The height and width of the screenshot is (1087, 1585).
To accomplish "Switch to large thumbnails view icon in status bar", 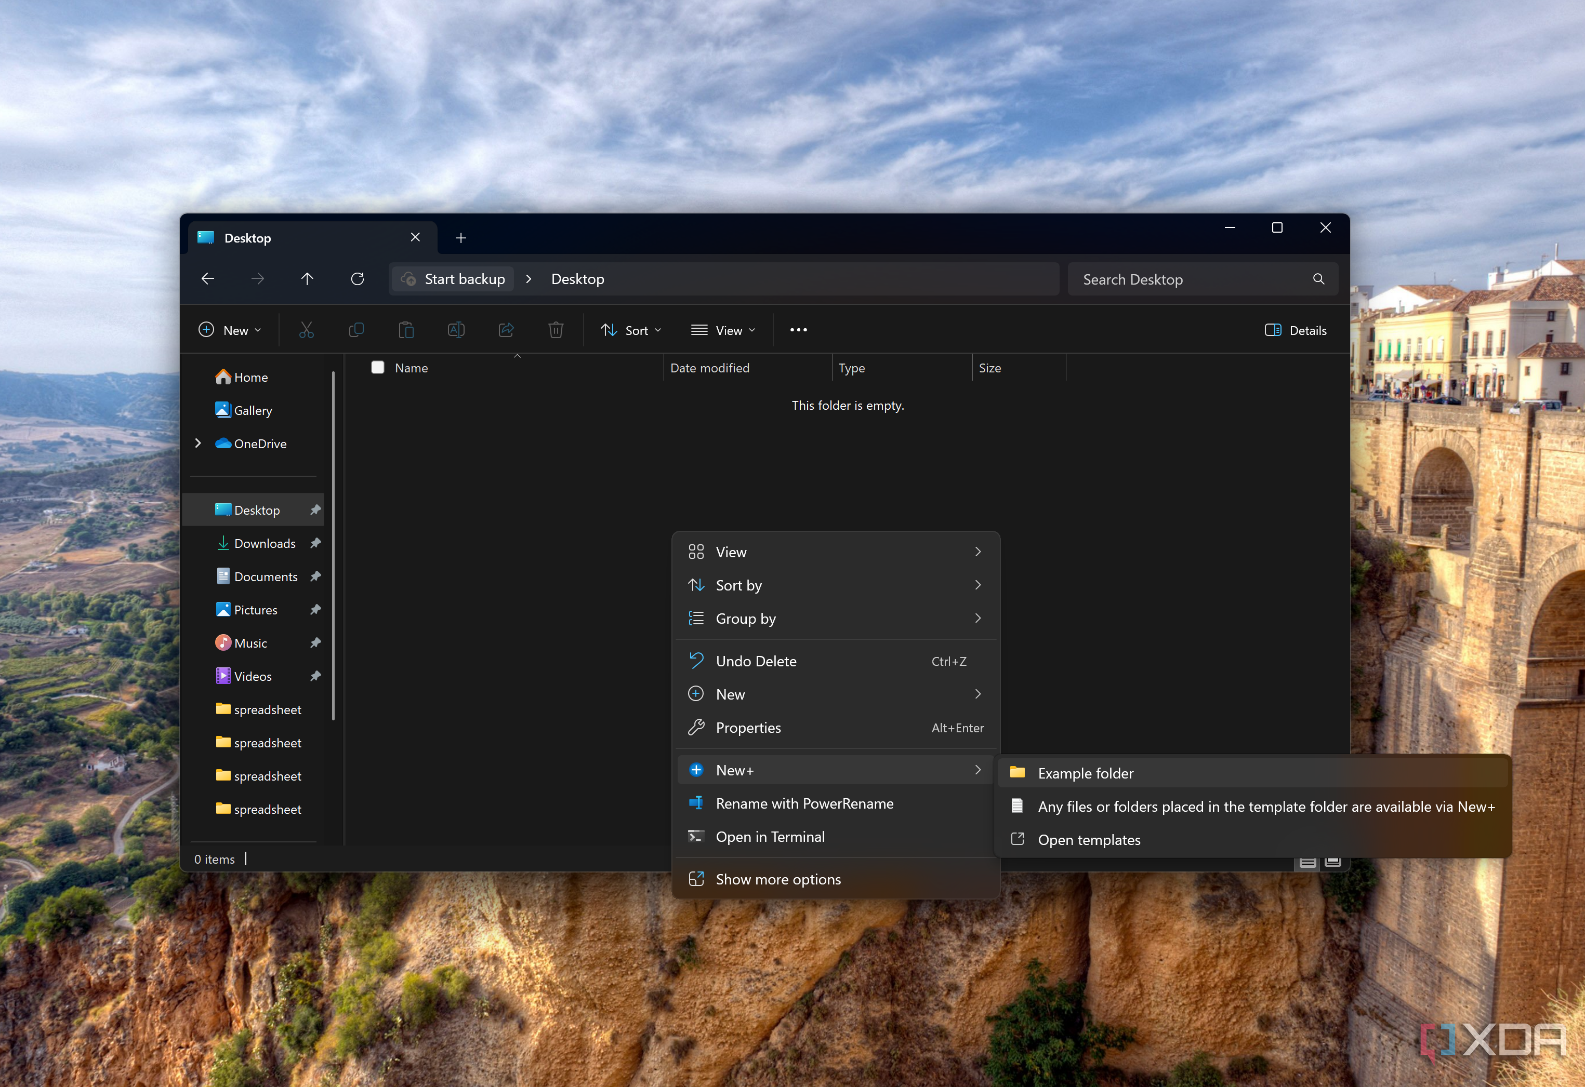I will 1332,862.
